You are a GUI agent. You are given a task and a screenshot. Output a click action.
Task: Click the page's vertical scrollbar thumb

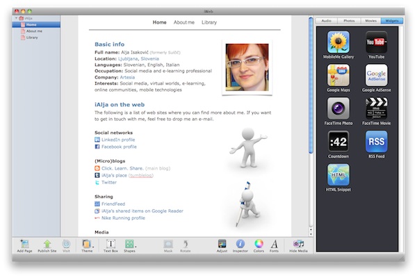311,85
